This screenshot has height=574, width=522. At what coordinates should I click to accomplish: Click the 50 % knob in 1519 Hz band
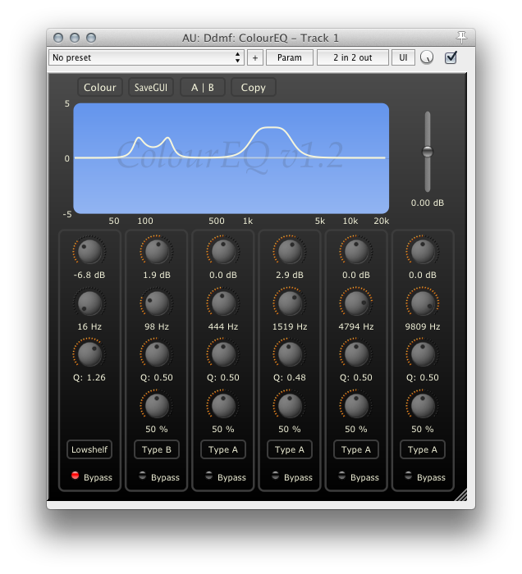click(290, 406)
